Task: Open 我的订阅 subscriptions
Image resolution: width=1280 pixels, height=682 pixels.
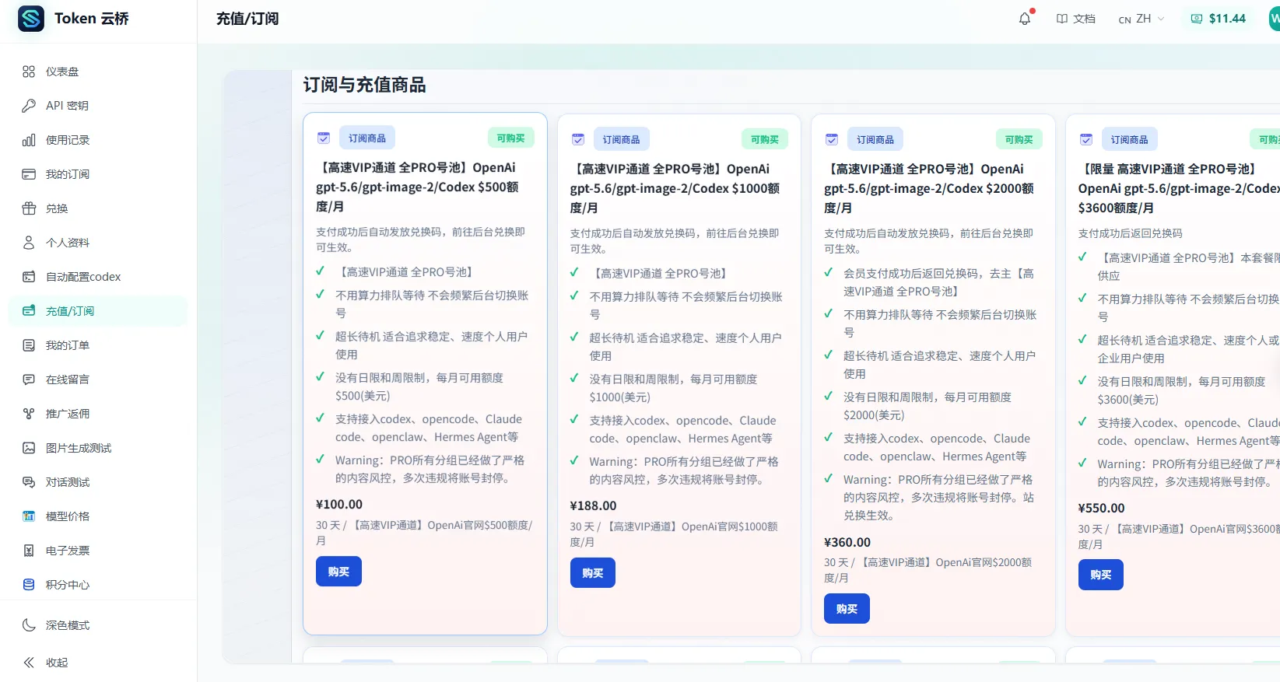Action: [98, 174]
